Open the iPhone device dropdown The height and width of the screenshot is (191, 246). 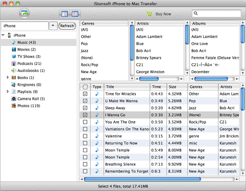coord(53,26)
